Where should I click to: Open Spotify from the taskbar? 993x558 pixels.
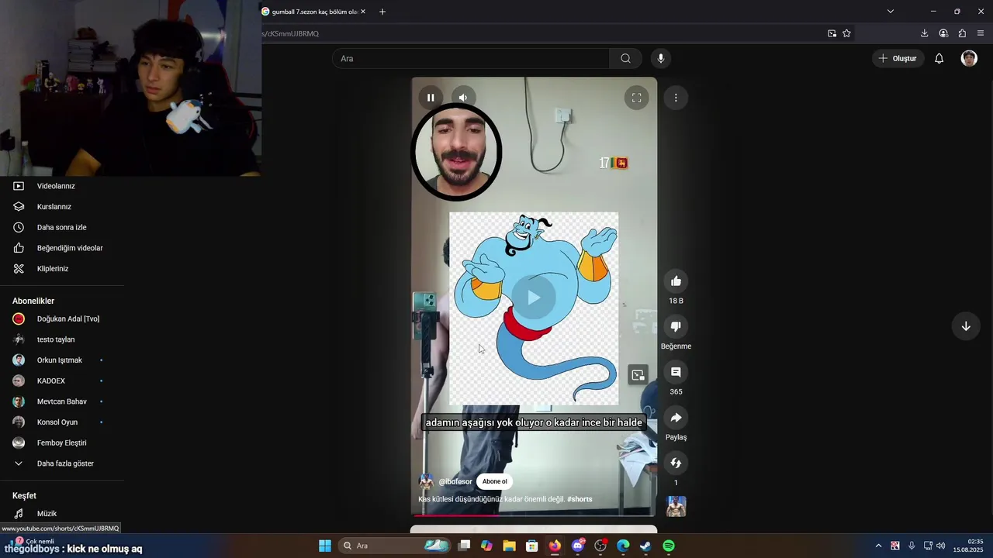tap(669, 546)
